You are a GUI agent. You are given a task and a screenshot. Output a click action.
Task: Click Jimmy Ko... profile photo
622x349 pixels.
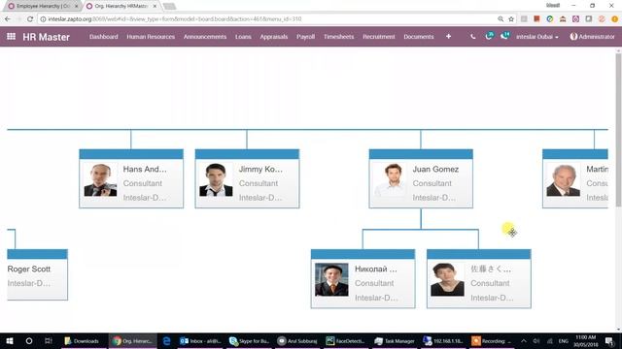pyautogui.click(x=216, y=180)
